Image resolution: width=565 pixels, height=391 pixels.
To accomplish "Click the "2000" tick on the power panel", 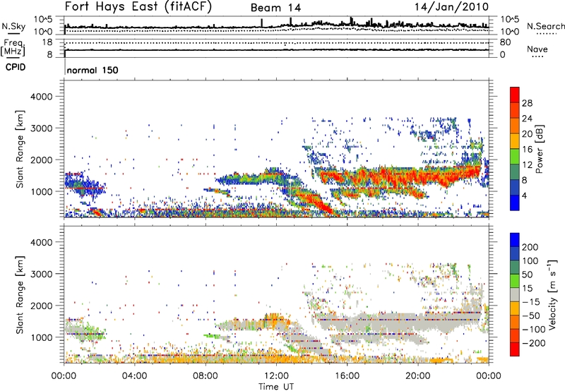I will tap(41, 160).
